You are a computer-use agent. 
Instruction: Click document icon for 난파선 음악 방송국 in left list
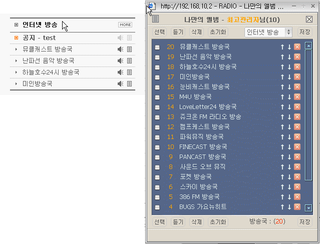pyautogui.click(x=129, y=60)
